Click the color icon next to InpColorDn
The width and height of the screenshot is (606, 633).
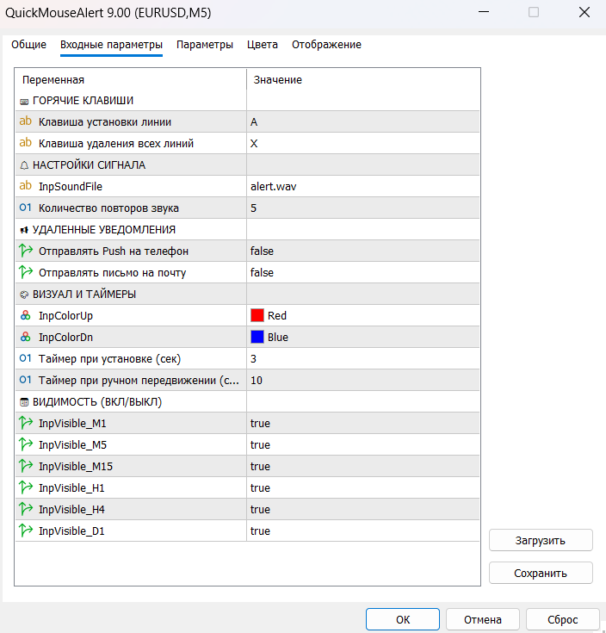(x=26, y=337)
